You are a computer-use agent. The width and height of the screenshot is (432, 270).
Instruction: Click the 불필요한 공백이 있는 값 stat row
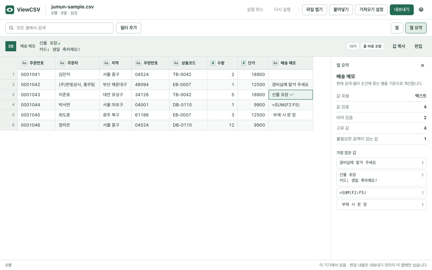coord(381,139)
